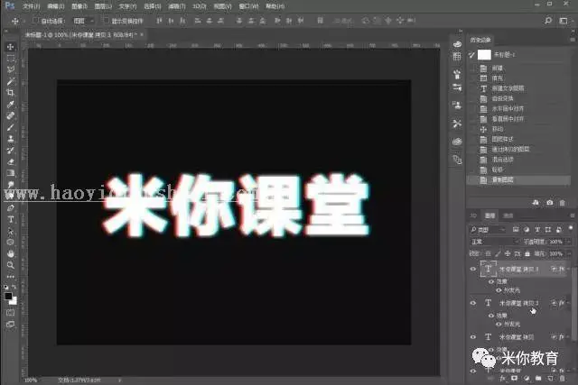Open the 窗口(W) menu
578x385 pixels.
[249, 6]
